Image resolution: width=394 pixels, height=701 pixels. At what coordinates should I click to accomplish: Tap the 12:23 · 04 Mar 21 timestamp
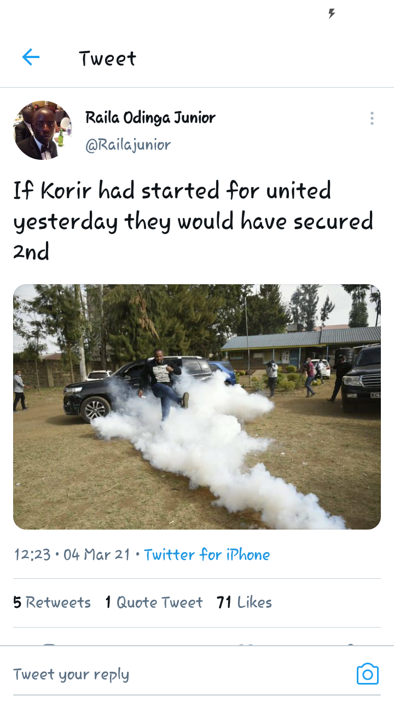pyautogui.click(x=72, y=555)
